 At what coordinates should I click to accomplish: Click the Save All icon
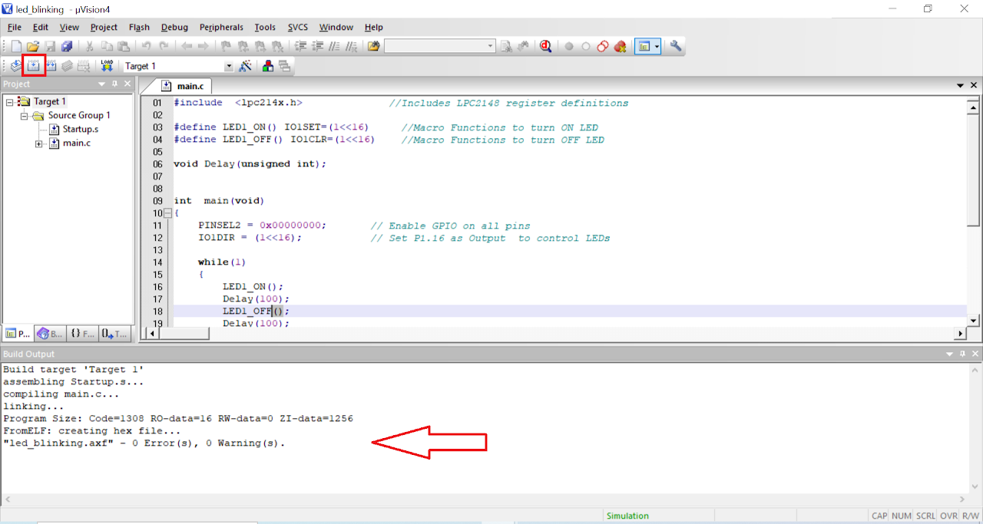68,46
